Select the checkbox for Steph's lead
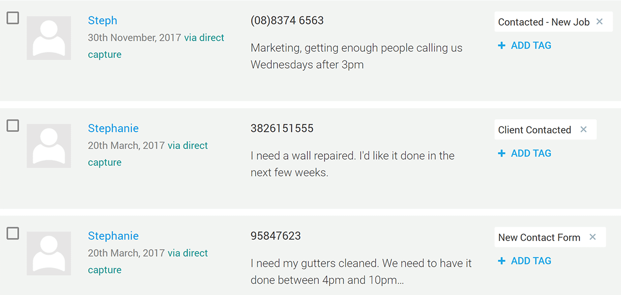This screenshot has width=621, height=295. [x=12, y=18]
